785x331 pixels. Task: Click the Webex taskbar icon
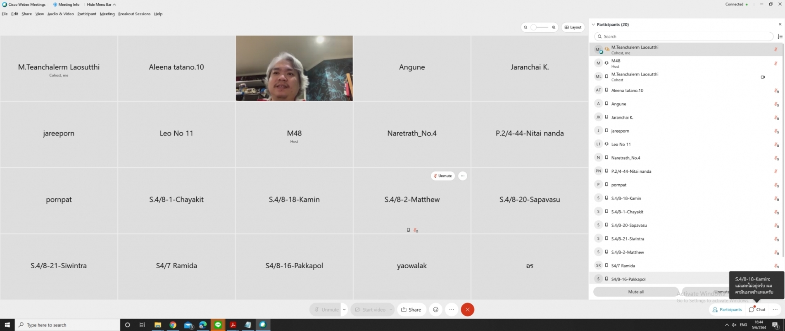coord(263,325)
